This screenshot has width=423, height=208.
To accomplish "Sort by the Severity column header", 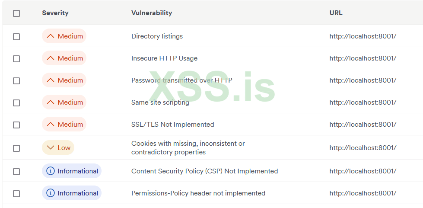I will 55,13.
